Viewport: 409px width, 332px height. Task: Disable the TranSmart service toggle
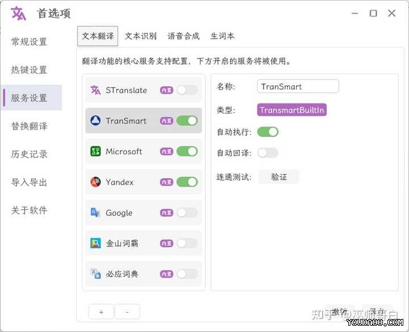tap(187, 121)
